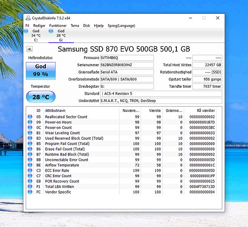The image size is (248, 227).
Task: Click the Rotationshastighed value (SSD)
Action: [x=207, y=72]
